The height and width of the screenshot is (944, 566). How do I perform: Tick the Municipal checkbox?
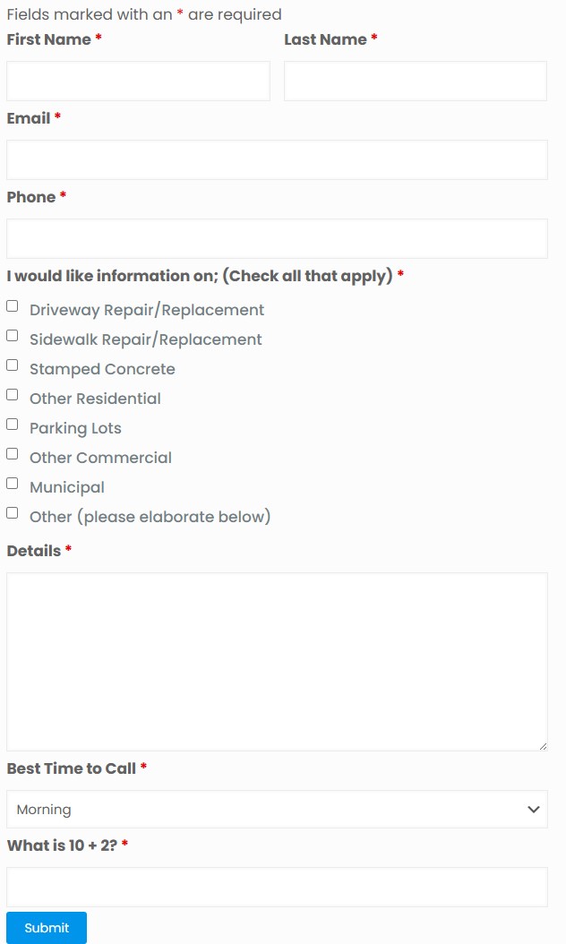pos(13,484)
